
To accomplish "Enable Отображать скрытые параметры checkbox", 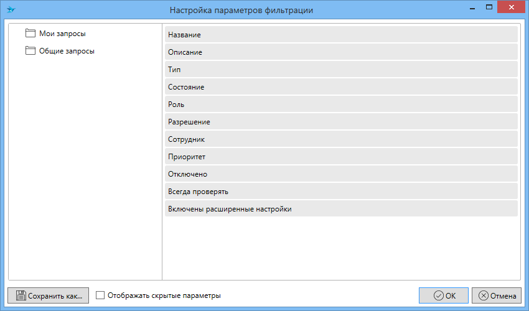I will 100,295.
